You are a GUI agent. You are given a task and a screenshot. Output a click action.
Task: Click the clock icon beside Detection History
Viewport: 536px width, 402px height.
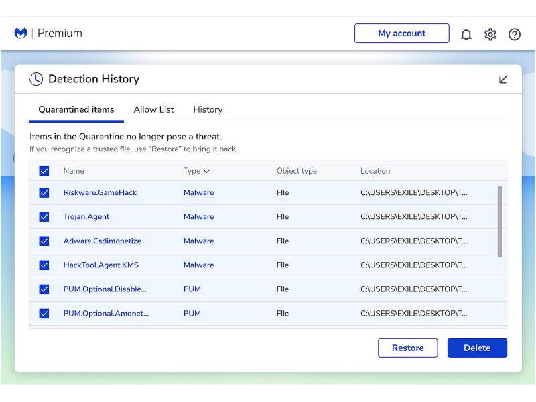tap(34, 78)
